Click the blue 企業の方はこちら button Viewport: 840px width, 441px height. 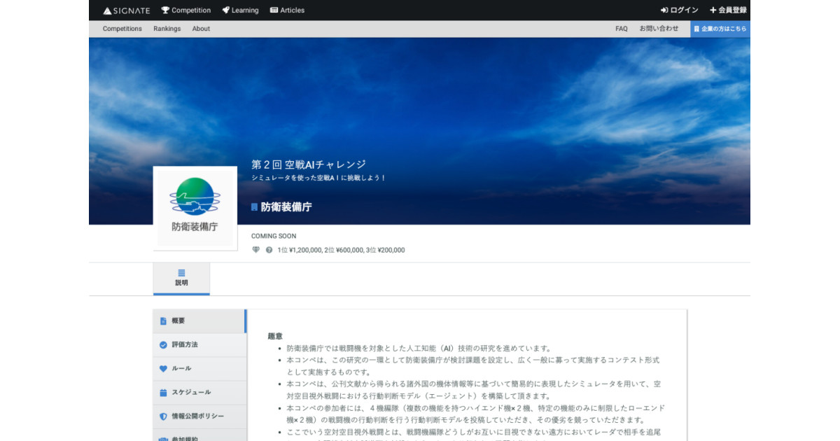(x=720, y=29)
